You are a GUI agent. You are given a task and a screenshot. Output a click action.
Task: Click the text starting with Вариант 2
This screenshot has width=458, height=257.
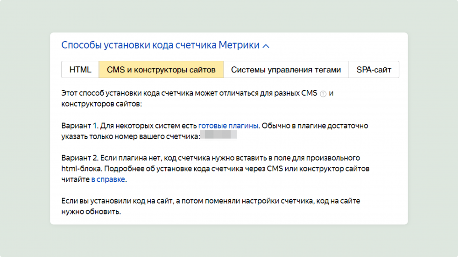(x=215, y=169)
